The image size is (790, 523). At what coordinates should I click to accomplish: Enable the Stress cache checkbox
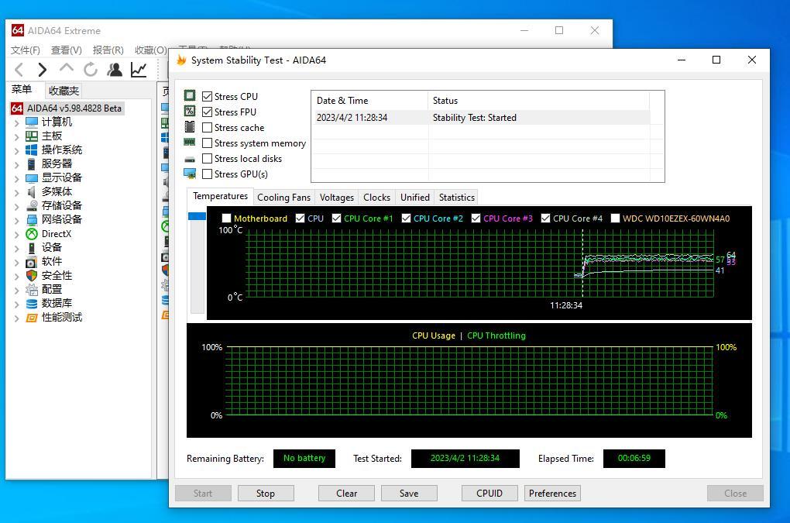point(208,128)
